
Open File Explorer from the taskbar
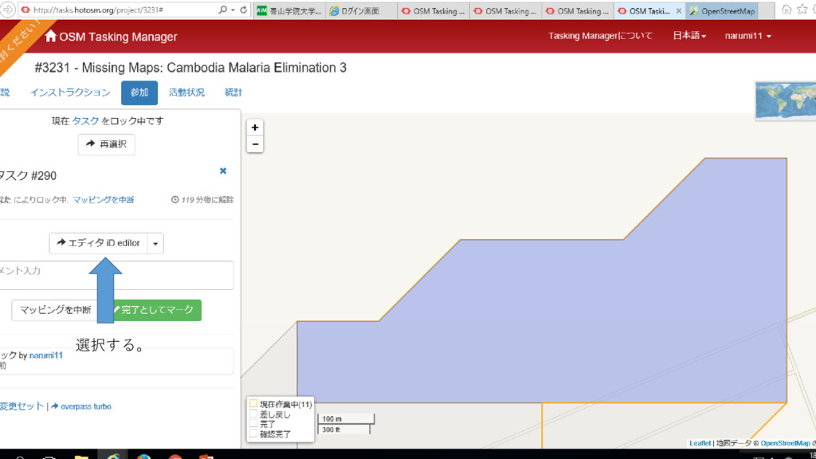[x=81, y=457]
